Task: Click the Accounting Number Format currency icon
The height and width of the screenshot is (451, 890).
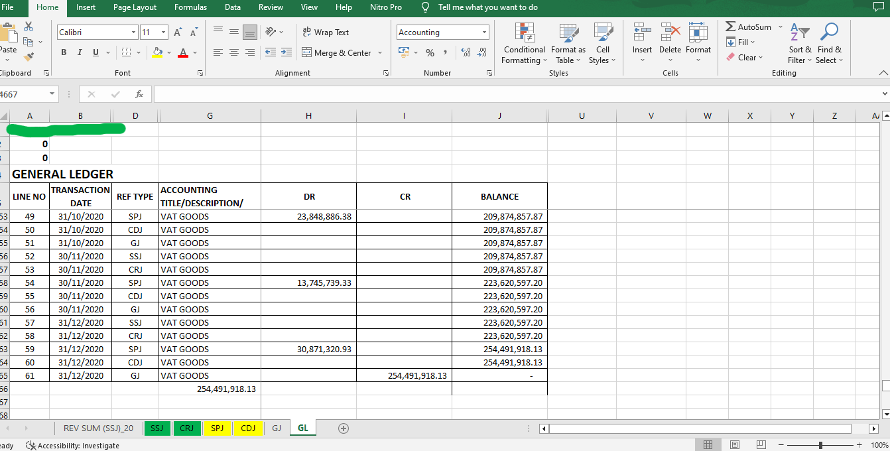Action: [404, 52]
